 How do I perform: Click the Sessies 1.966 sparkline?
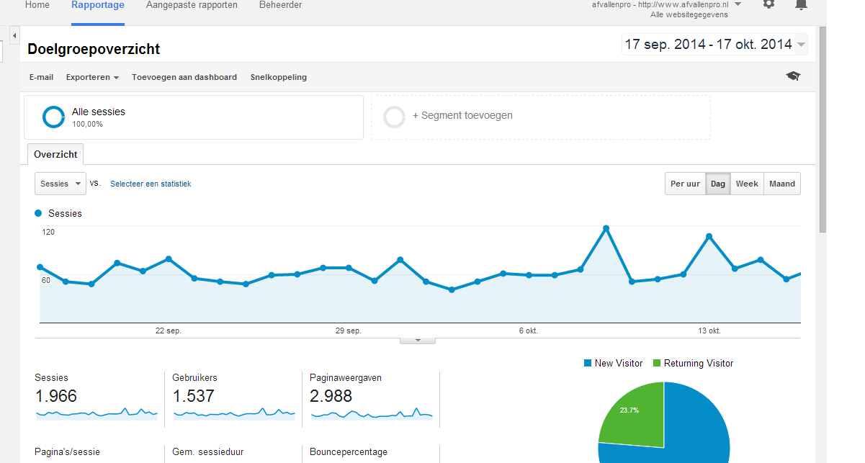click(x=97, y=413)
